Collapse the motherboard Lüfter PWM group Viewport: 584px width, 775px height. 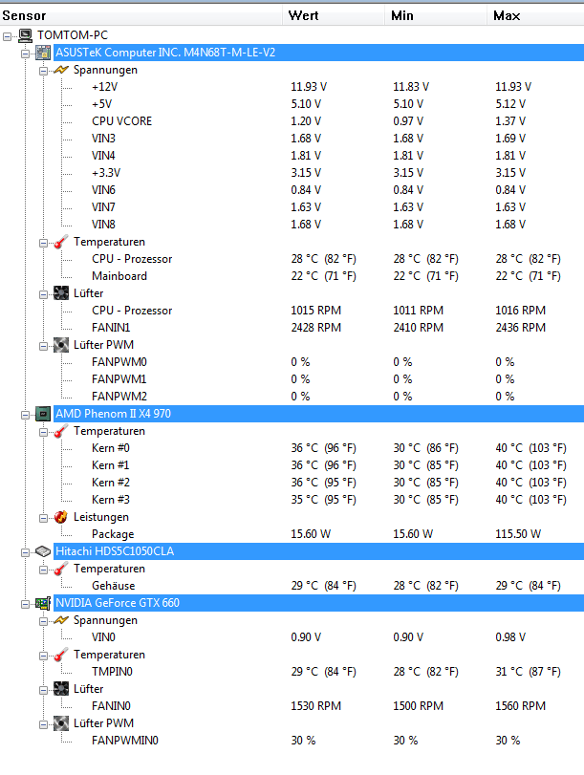point(44,346)
